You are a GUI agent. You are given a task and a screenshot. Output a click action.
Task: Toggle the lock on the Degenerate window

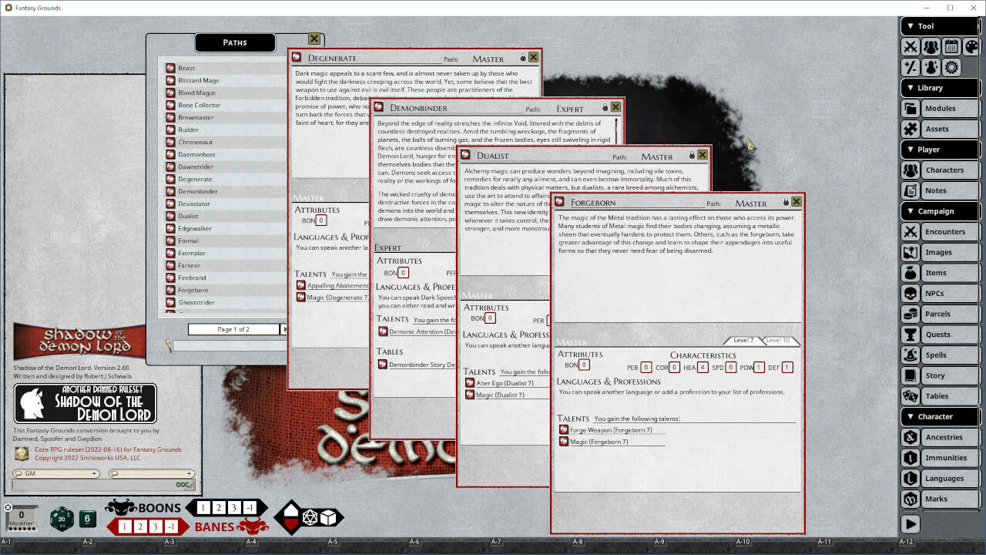click(x=523, y=57)
